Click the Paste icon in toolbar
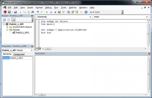 [x=28, y=12]
